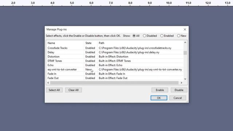Click Built-in Effect: Echo path cell

[111, 65]
